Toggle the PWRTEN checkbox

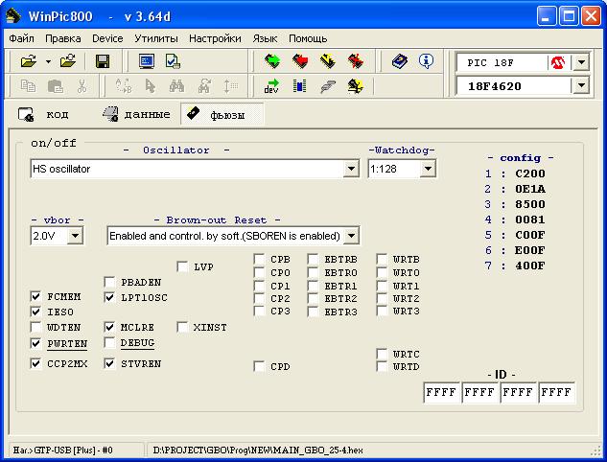35,343
